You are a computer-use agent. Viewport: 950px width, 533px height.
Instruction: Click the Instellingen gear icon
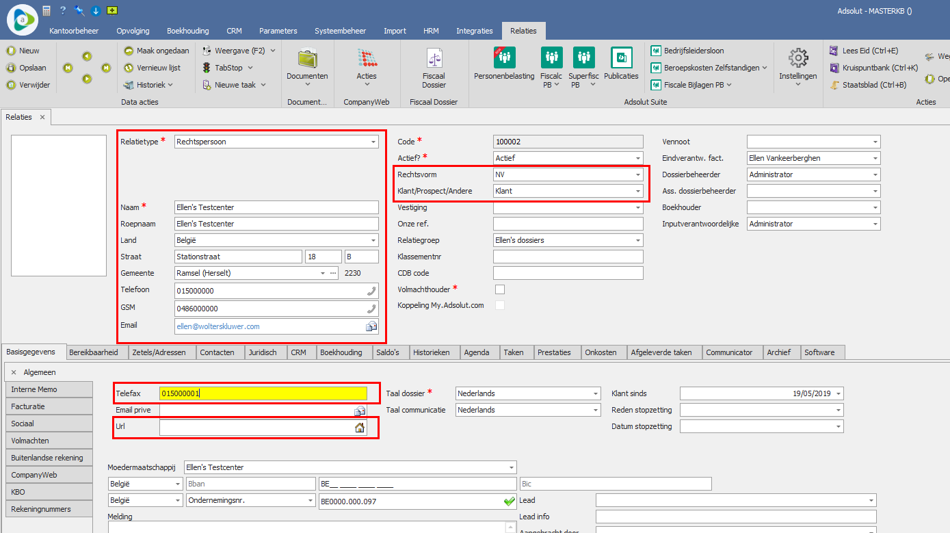tap(797, 58)
